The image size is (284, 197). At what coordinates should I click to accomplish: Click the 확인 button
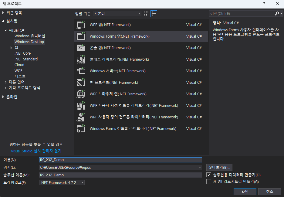coord(245,192)
